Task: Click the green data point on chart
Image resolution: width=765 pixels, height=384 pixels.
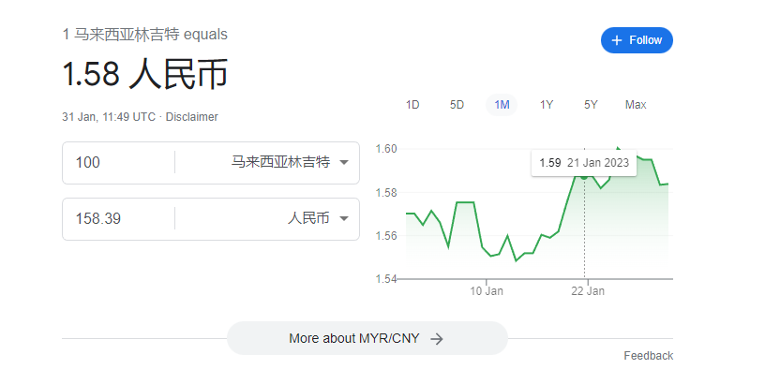Action: pyautogui.click(x=584, y=175)
